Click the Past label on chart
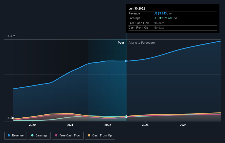 121,43
